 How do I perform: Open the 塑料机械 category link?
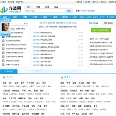(16, 91)
